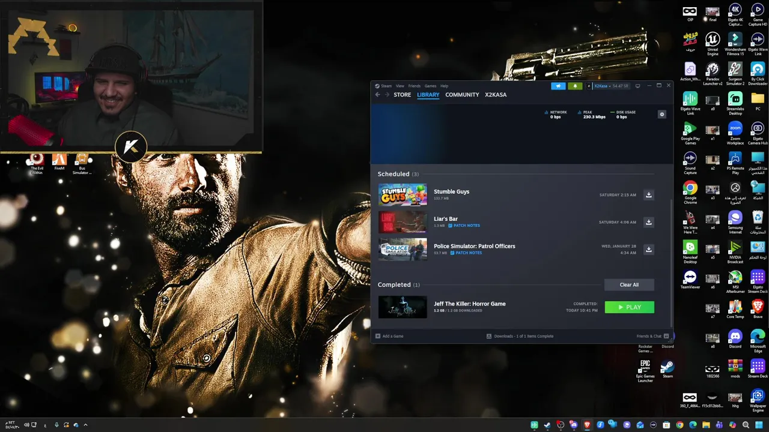
Task: Open Steam announcements megaphone button
Action: [558, 86]
